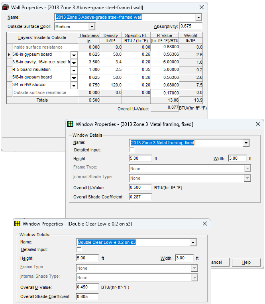Open Internal Shade Type dropdown in Metal framing dialog

(247, 178)
